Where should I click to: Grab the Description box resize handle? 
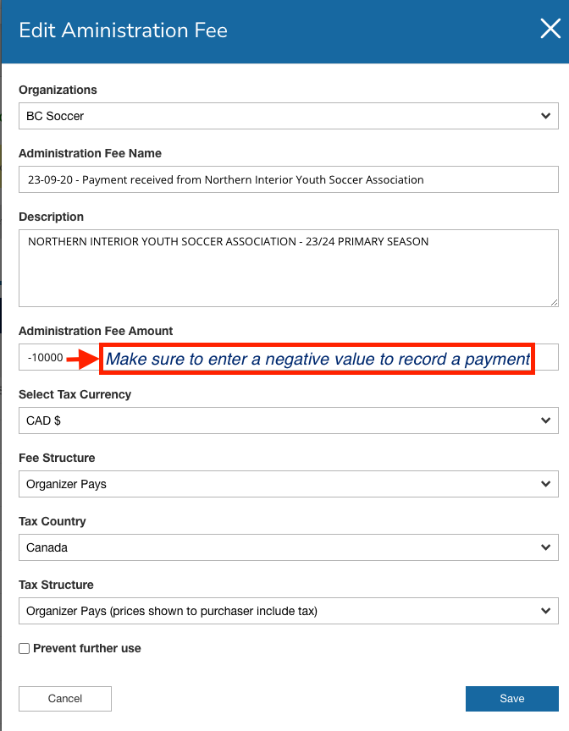click(x=554, y=301)
